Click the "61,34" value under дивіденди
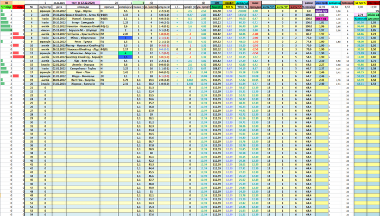The width and height of the screenshot is (380, 216). [x=335, y=7]
